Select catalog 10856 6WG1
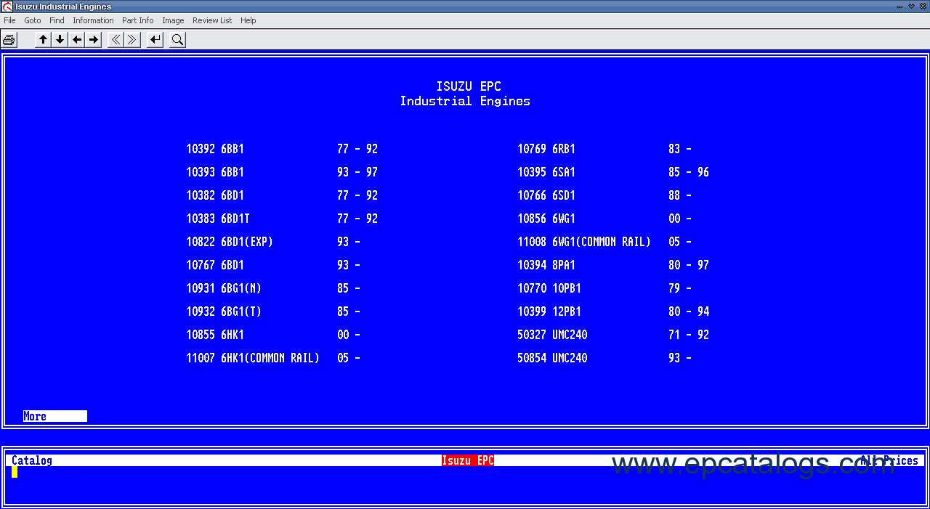Screen dimensions: 930x509 coord(604,219)
